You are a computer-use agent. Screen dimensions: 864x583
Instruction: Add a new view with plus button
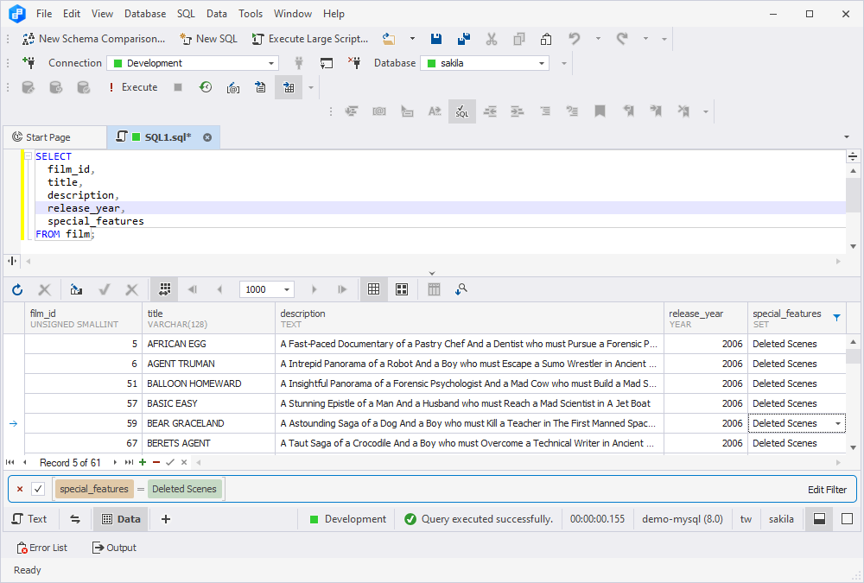click(166, 519)
